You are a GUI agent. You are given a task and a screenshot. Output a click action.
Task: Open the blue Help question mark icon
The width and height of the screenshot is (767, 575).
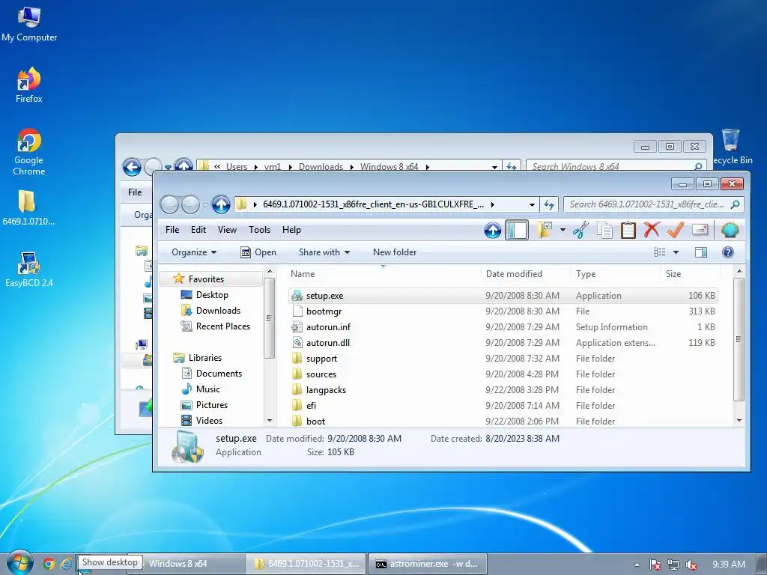[728, 252]
